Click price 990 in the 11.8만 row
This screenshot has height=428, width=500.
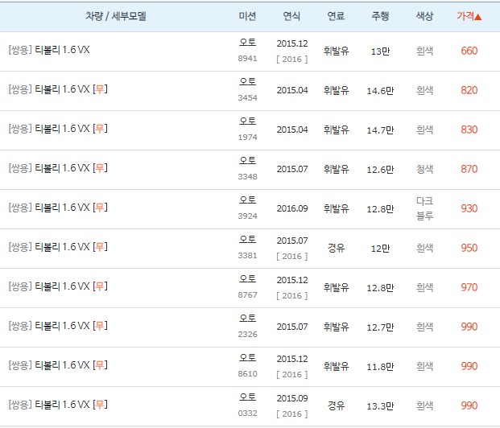click(x=469, y=366)
